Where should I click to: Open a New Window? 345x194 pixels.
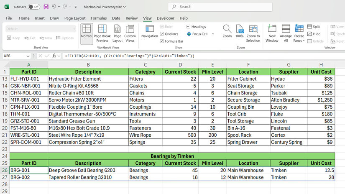coord(272,33)
